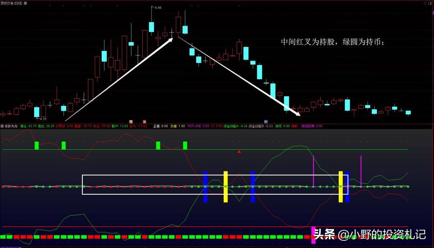Open the dropdown next to 西安饮食(日线)
434x248 pixels.
[x=25, y=3]
